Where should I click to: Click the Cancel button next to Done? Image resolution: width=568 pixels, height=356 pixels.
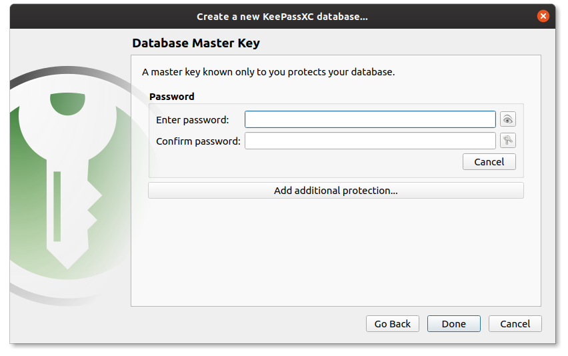(x=515, y=324)
